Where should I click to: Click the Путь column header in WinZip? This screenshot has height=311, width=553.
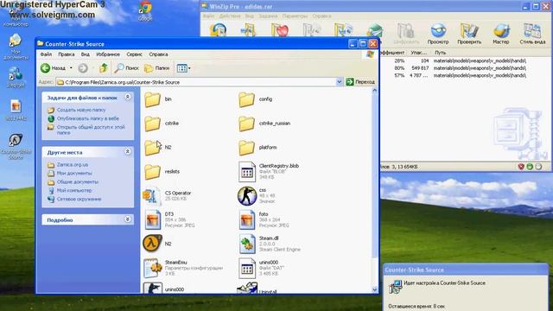pyautogui.click(x=440, y=53)
